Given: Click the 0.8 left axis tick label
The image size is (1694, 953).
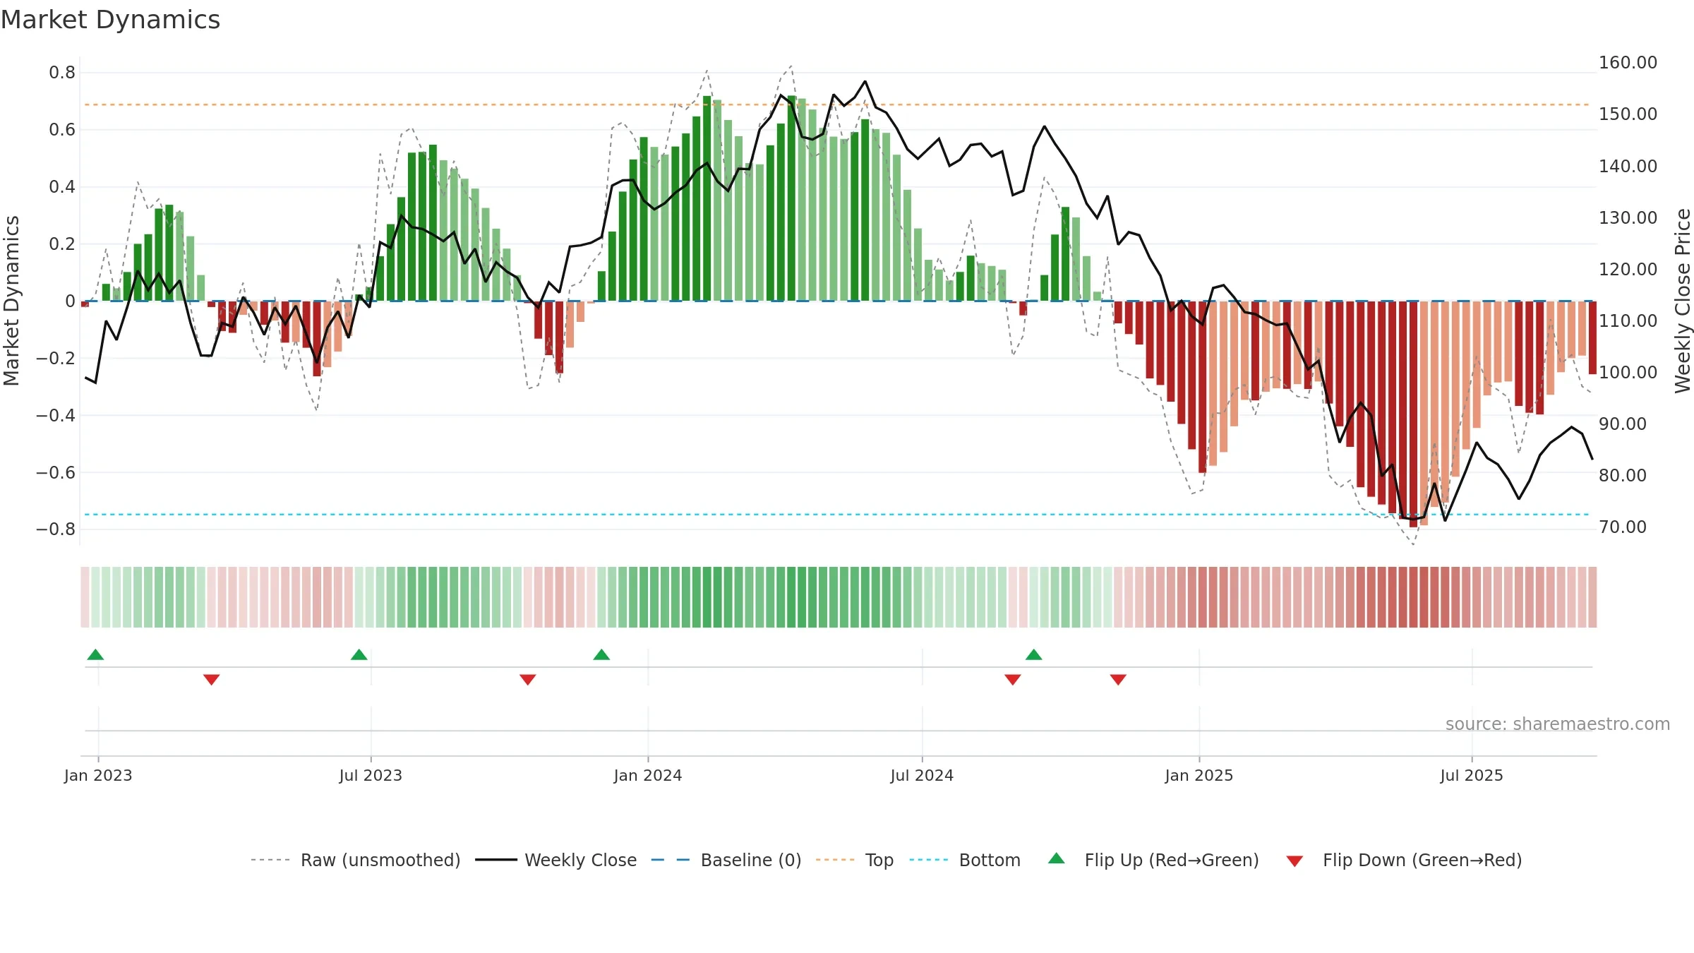Looking at the screenshot, I should click(x=62, y=73).
